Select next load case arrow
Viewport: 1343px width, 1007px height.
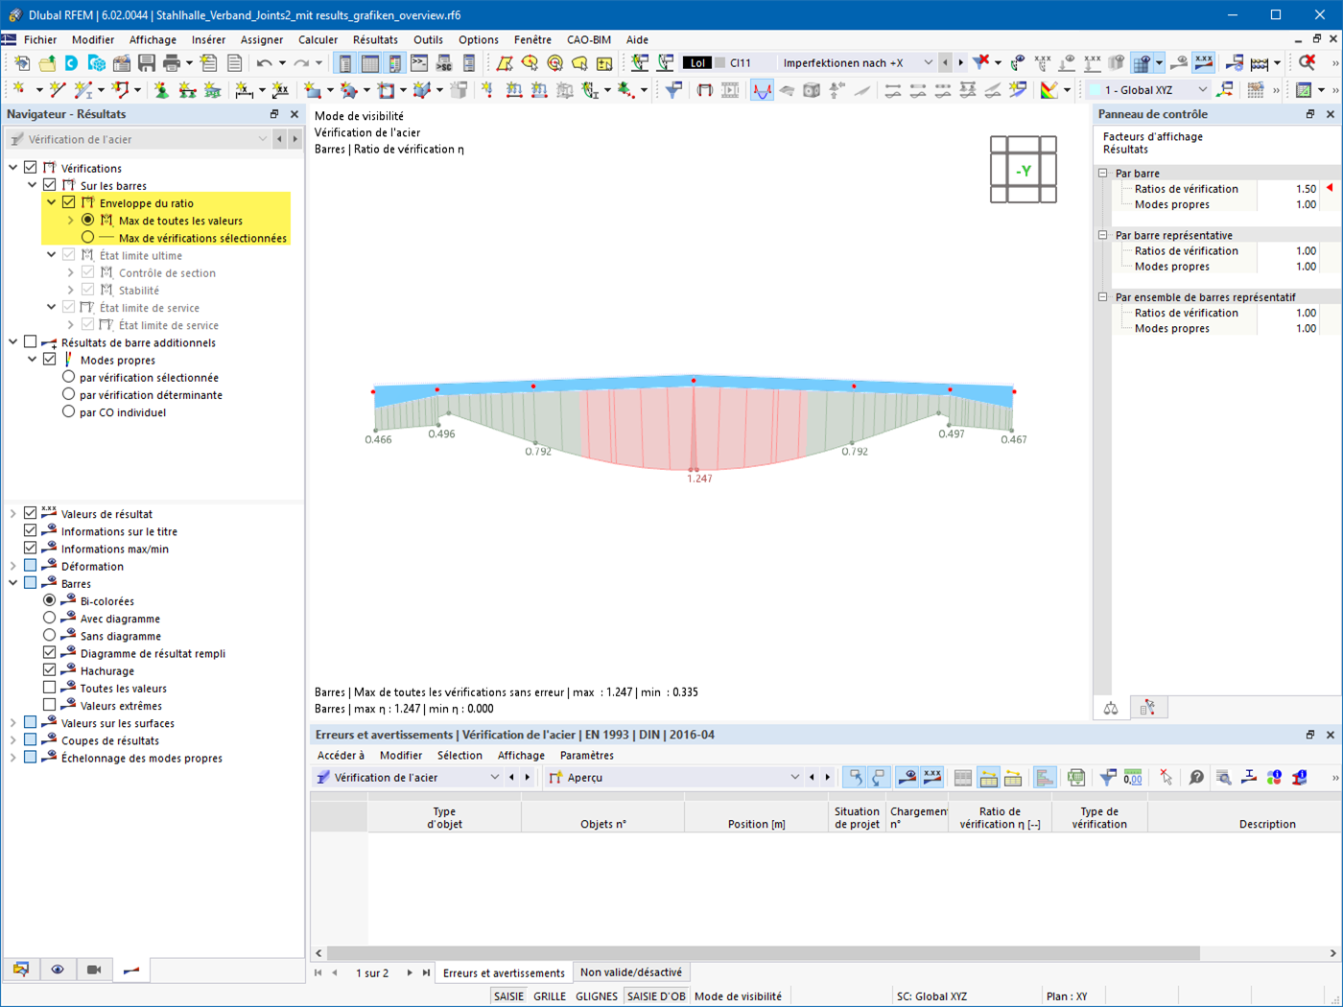960,63
